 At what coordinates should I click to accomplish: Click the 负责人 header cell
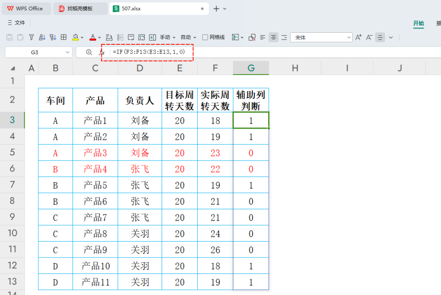pos(140,100)
